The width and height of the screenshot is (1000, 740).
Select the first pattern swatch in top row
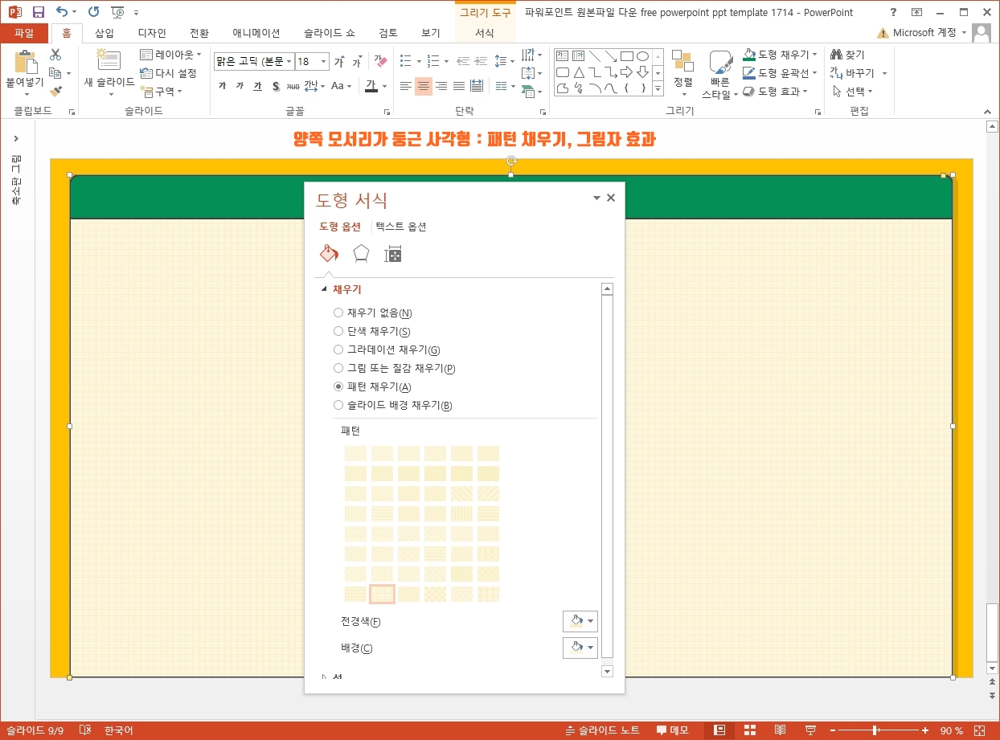[x=355, y=453]
